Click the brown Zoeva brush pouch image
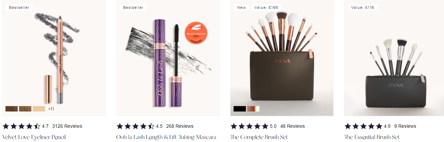 pyautogui.click(x=282, y=58)
